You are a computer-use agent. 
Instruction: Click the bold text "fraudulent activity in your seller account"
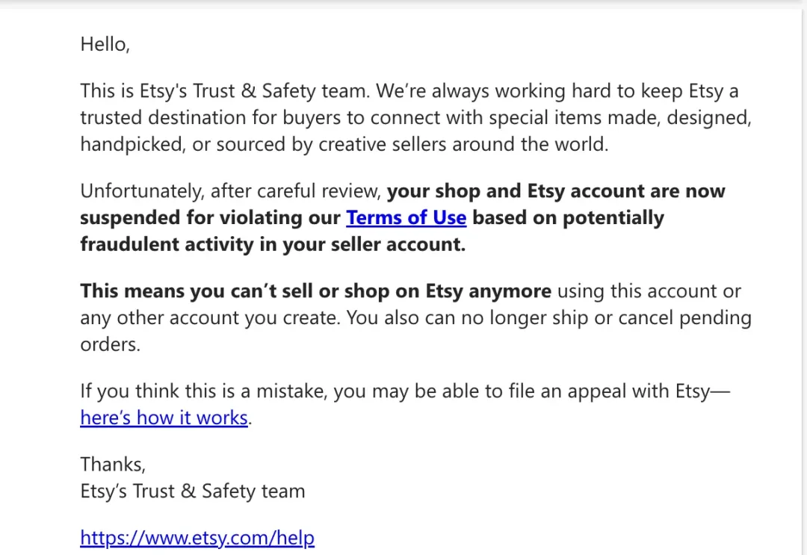point(273,244)
